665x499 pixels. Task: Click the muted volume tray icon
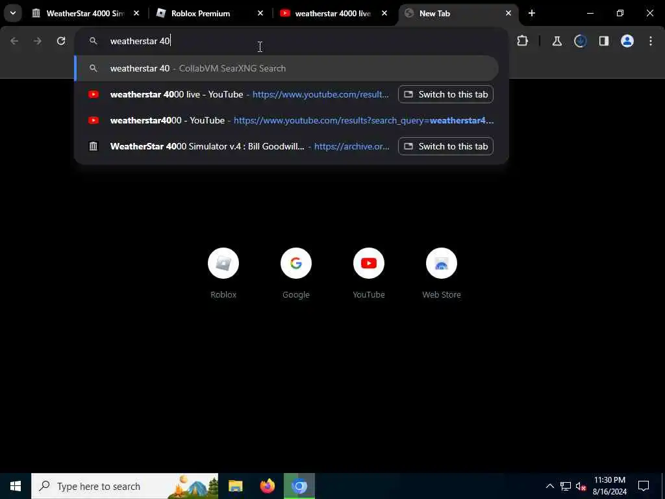pos(581,486)
